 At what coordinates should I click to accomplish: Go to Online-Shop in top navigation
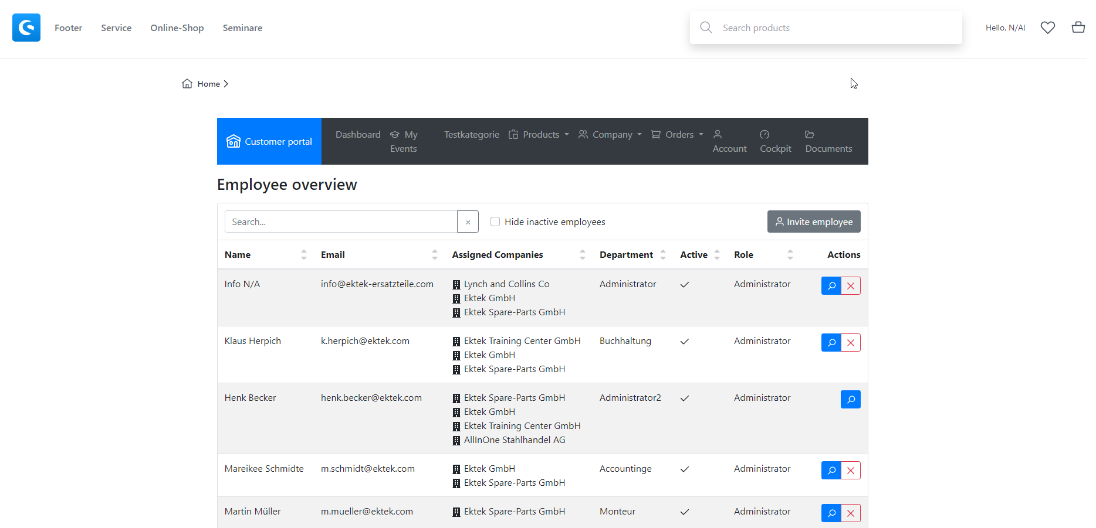pos(177,28)
